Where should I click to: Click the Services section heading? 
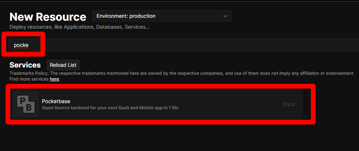25,65
